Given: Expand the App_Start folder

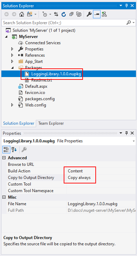Looking at the screenshot, I should 12,61.
